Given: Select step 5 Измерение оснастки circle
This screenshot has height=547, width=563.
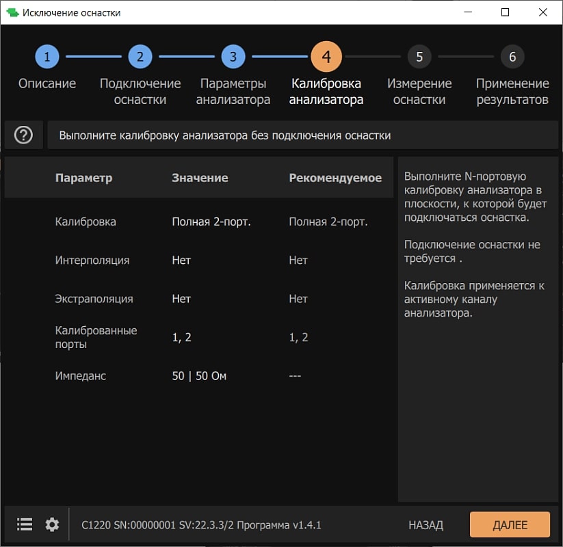Looking at the screenshot, I should point(419,57).
